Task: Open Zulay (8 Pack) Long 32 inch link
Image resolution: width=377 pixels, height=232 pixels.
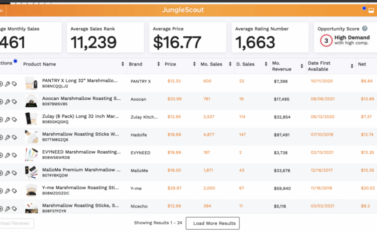Action: pos(81,116)
